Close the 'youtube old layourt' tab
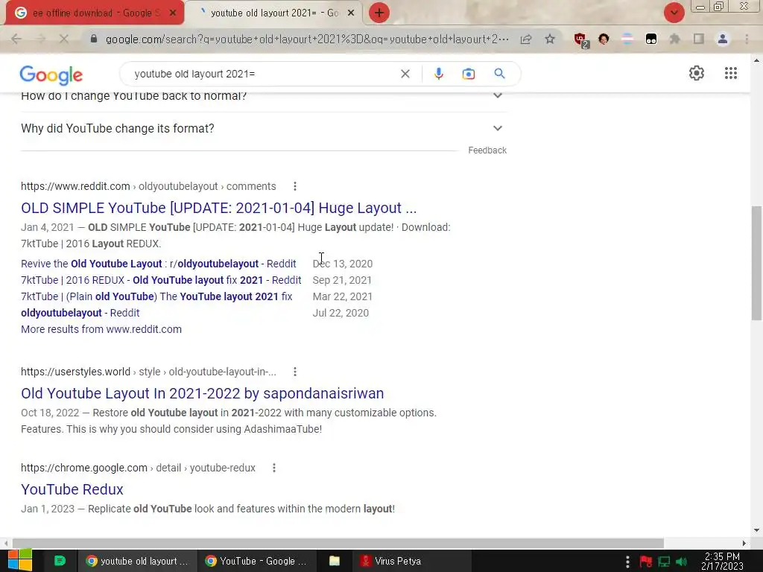 [351, 13]
